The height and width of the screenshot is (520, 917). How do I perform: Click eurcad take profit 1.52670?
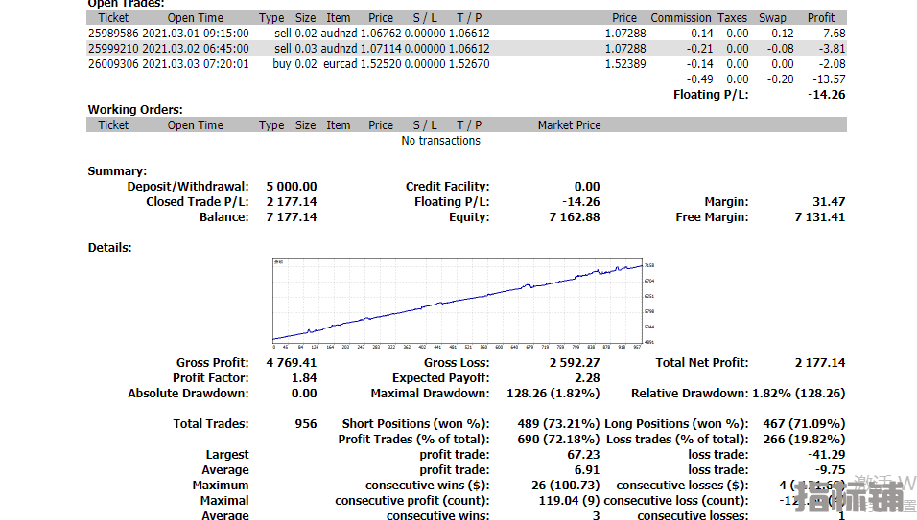[469, 63]
